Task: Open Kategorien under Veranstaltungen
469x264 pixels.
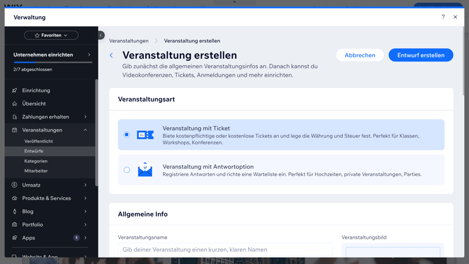Action: pyautogui.click(x=36, y=161)
